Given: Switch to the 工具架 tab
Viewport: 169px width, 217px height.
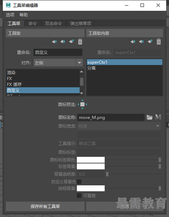Looking at the screenshot, I should click(14, 23).
